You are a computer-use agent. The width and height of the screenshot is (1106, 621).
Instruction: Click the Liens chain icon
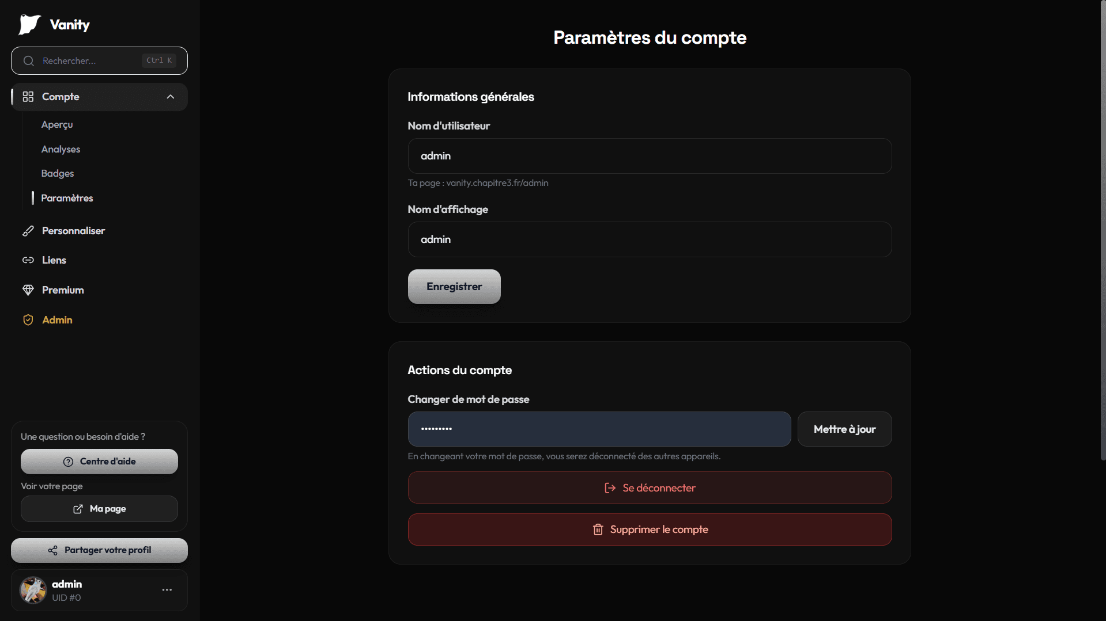coord(28,260)
